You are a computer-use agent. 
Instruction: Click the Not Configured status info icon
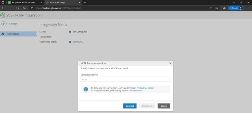(70, 32)
